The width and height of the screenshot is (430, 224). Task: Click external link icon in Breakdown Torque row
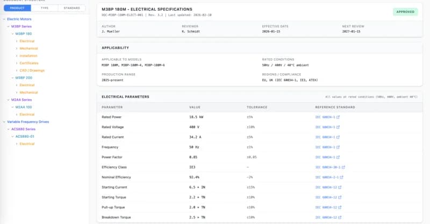[x=340, y=217]
